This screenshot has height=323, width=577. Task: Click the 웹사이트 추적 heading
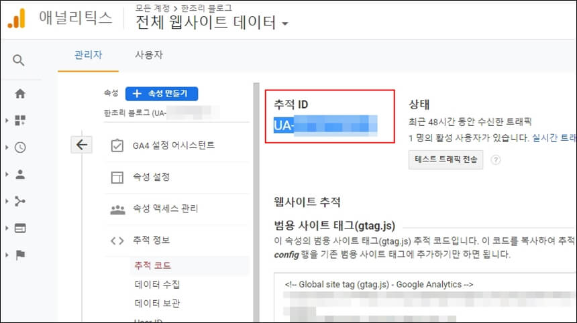307,202
